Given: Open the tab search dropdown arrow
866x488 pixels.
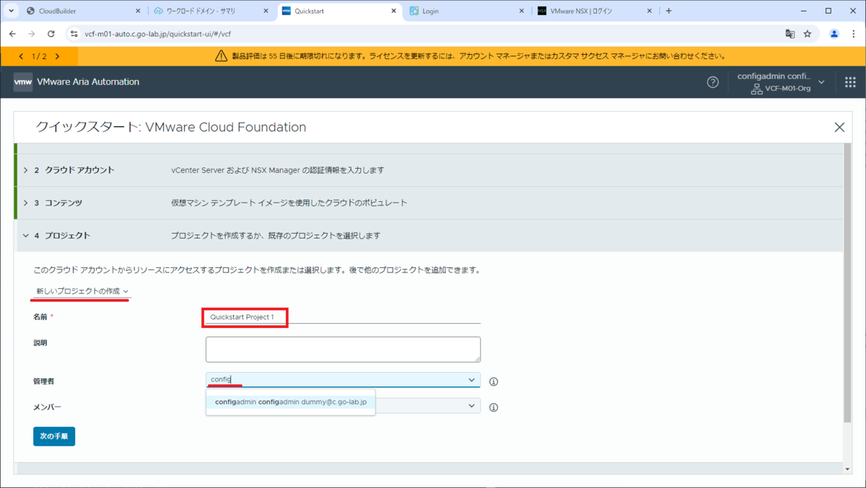Looking at the screenshot, I should pos(10,11).
